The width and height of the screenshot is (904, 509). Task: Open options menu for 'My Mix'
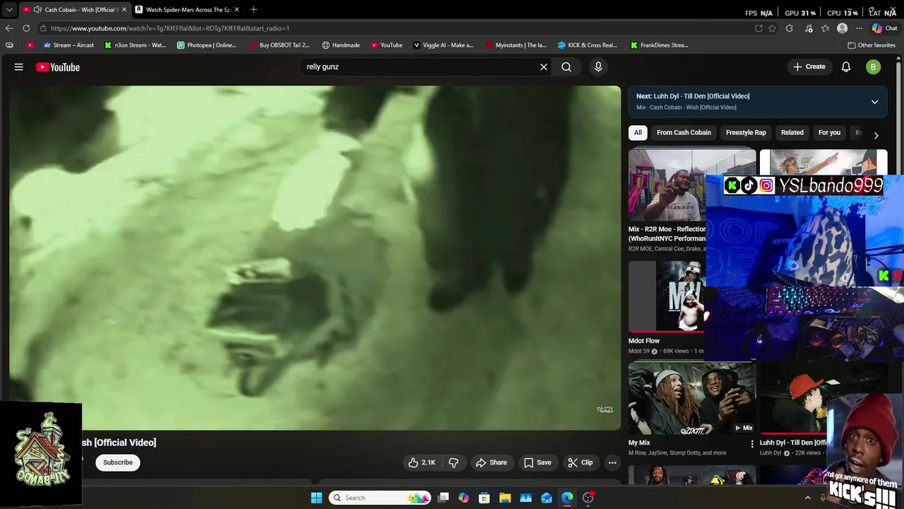(752, 443)
